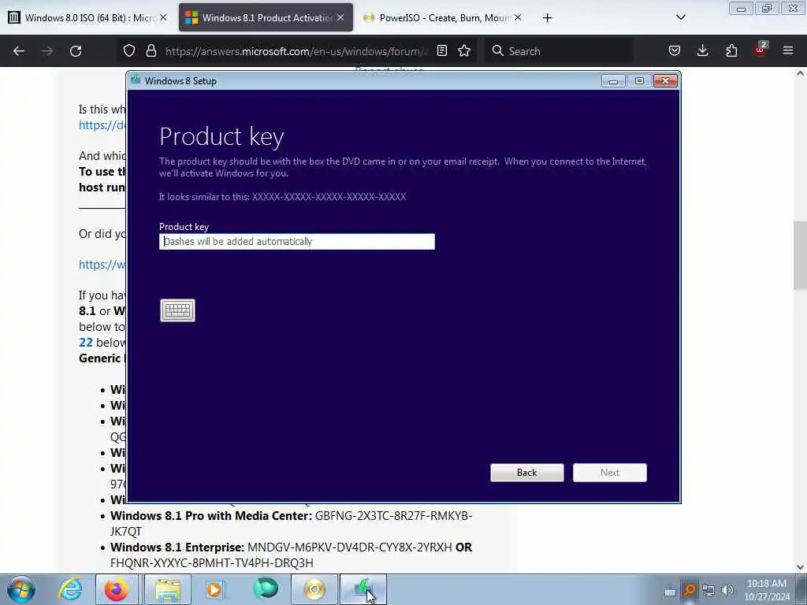Image resolution: width=807 pixels, height=605 pixels.
Task: Expand the list all tabs dropdown
Action: [680, 17]
